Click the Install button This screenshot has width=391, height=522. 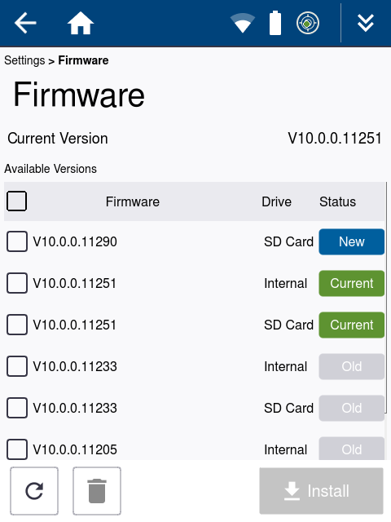(321, 491)
